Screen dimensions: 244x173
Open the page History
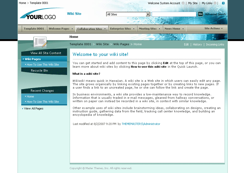(197, 44)
